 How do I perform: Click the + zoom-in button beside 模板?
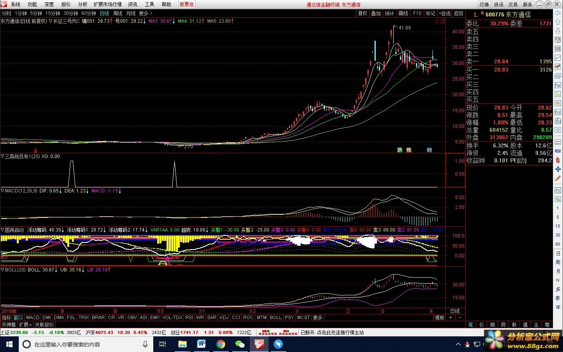[451, 318]
